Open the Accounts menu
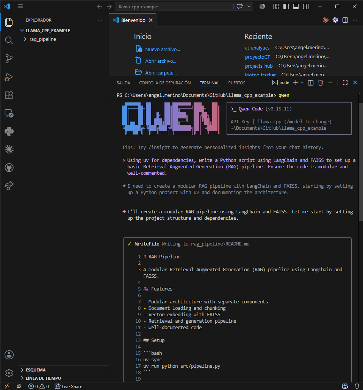363x390 pixels. (x=9, y=355)
